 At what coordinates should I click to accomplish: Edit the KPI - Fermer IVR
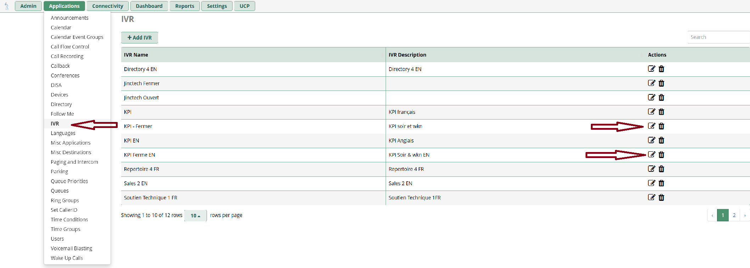point(651,126)
